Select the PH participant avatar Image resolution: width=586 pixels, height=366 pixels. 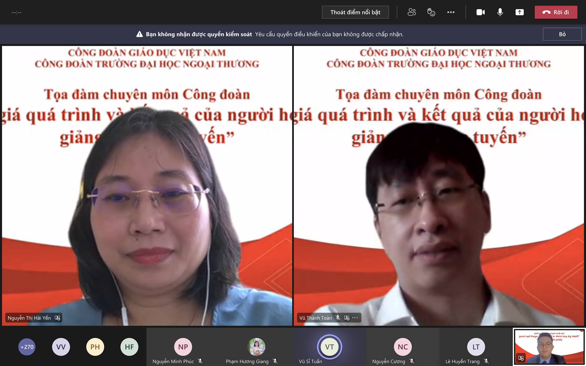pos(95,347)
